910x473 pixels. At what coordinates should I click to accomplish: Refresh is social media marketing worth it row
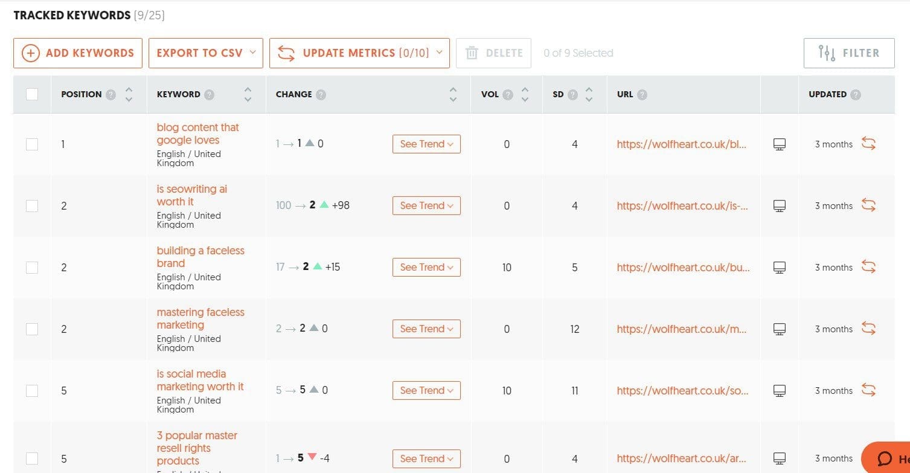868,390
